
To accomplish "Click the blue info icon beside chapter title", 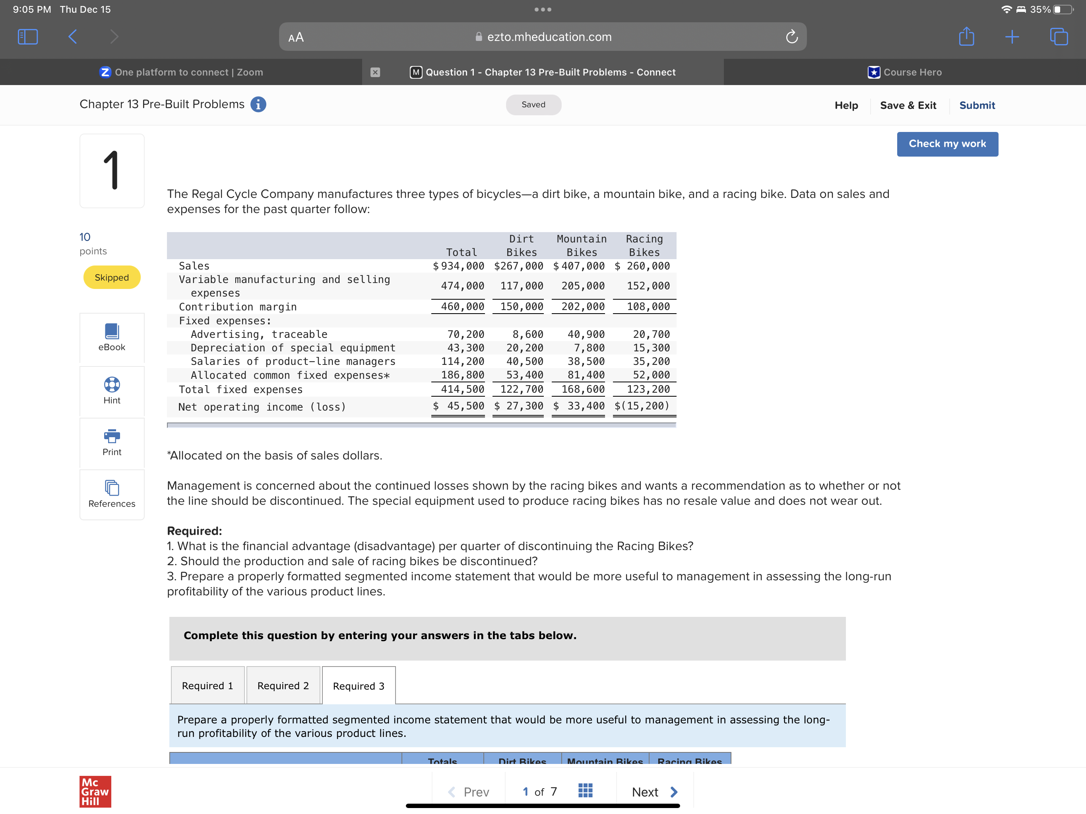I will (258, 105).
